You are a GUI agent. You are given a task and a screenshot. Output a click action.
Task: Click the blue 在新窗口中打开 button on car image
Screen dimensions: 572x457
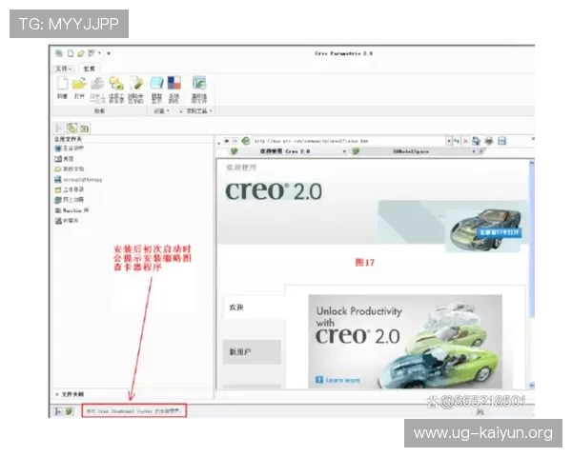click(499, 232)
